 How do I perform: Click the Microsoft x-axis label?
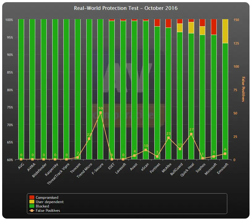pyautogui.click(x=211, y=169)
